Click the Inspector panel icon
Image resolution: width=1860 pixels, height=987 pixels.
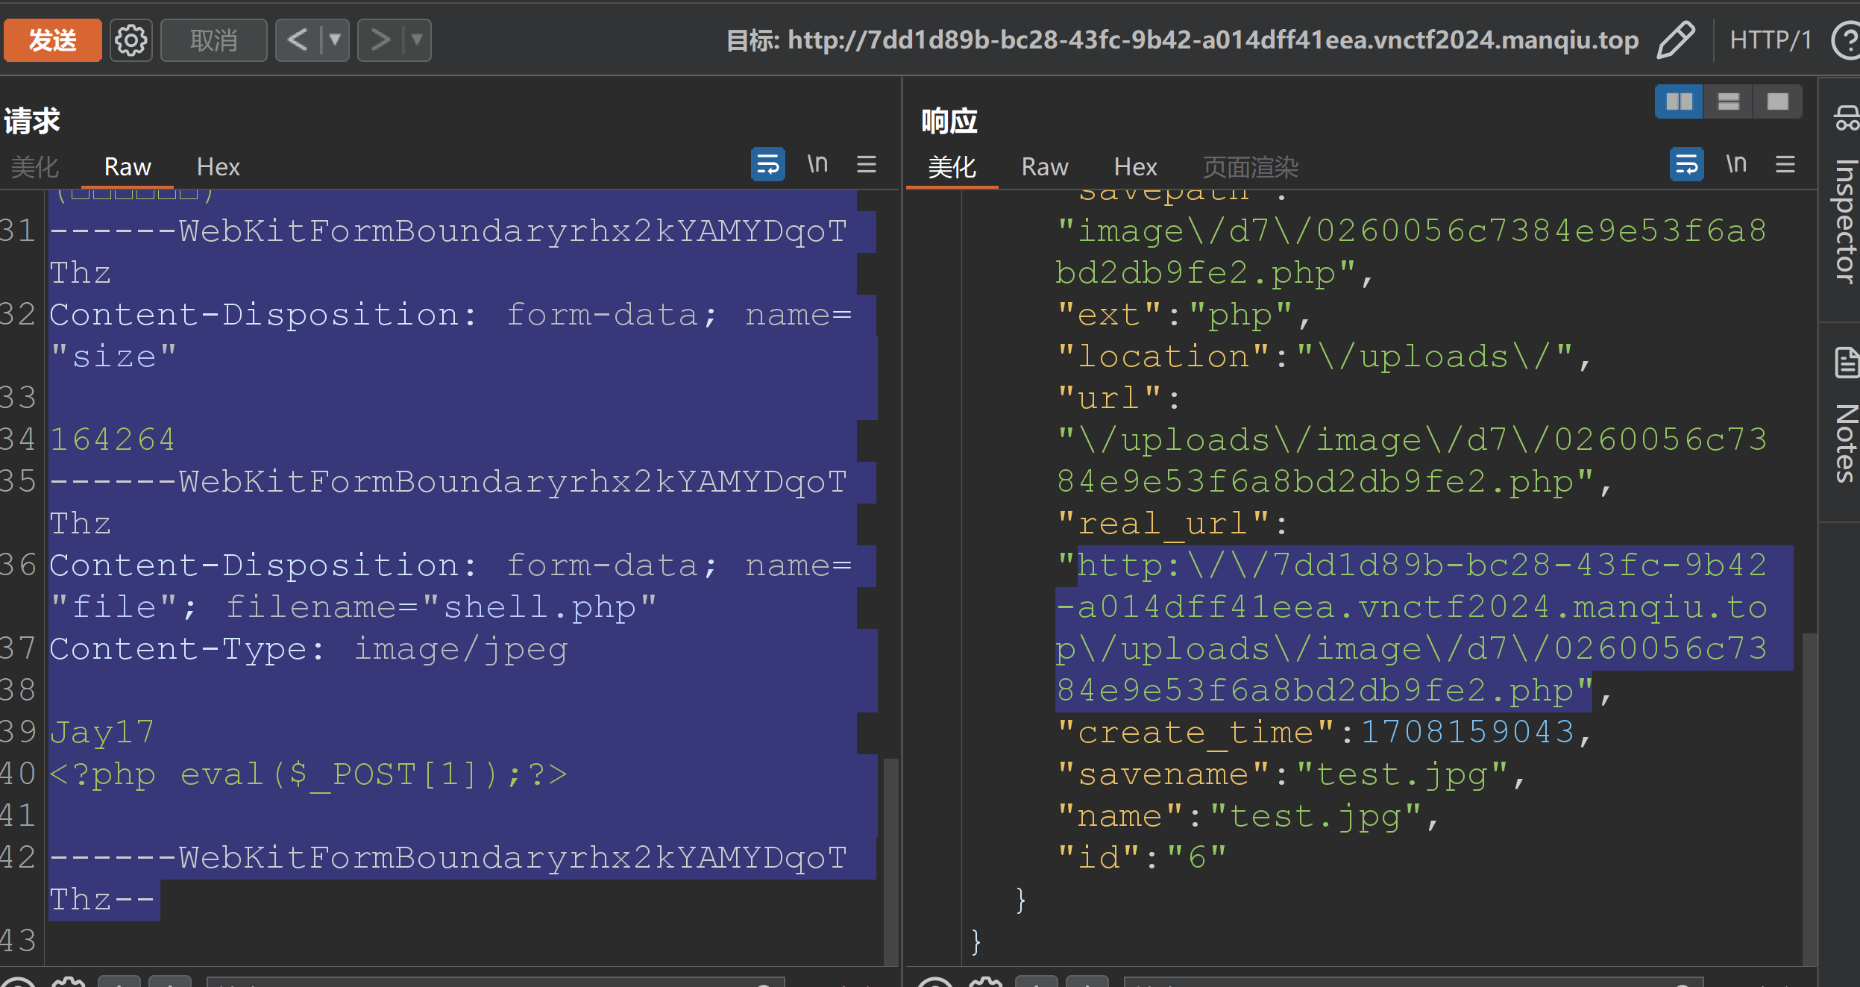click(x=1847, y=118)
